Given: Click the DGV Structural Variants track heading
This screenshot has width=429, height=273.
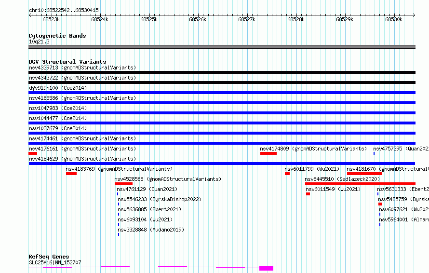Looking at the screenshot, I should click(x=67, y=62).
